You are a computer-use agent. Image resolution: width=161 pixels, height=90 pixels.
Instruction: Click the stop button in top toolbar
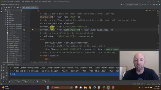click(150, 4)
